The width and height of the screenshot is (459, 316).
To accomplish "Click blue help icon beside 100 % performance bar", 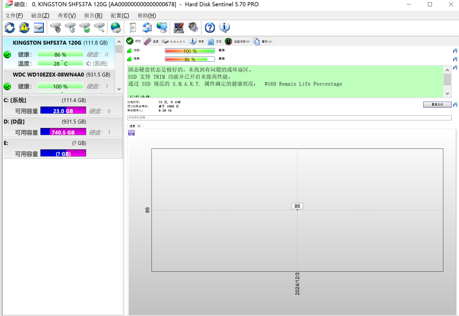I will [x=455, y=51].
